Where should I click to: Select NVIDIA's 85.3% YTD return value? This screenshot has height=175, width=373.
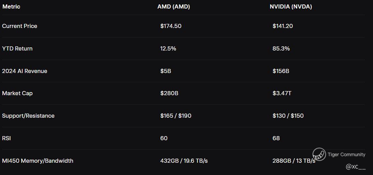[281, 48]
